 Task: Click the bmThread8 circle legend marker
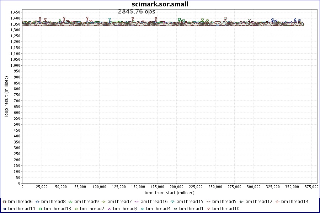click(37, 202)
